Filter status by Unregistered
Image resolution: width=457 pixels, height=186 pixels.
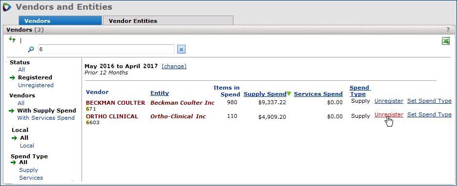pyautogui.click(x=36, y=85)
